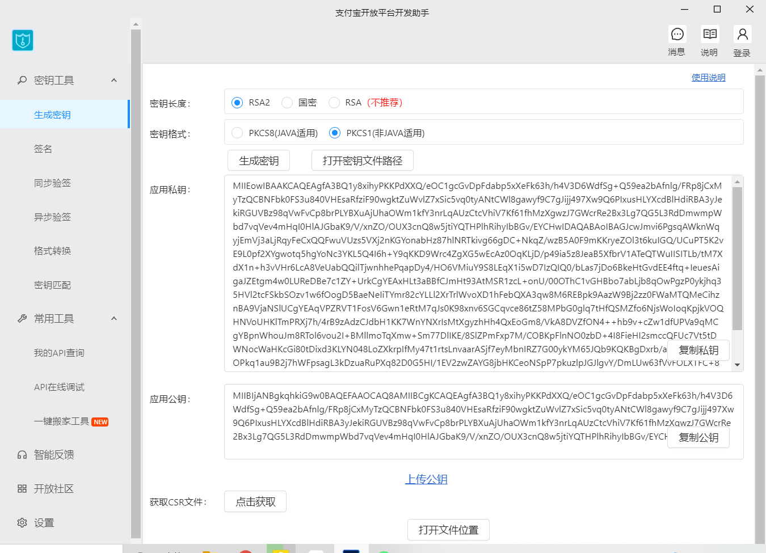Click the main panel scrollbar thumb
This screenshot has width=766, height=553.
pos(760,309)
